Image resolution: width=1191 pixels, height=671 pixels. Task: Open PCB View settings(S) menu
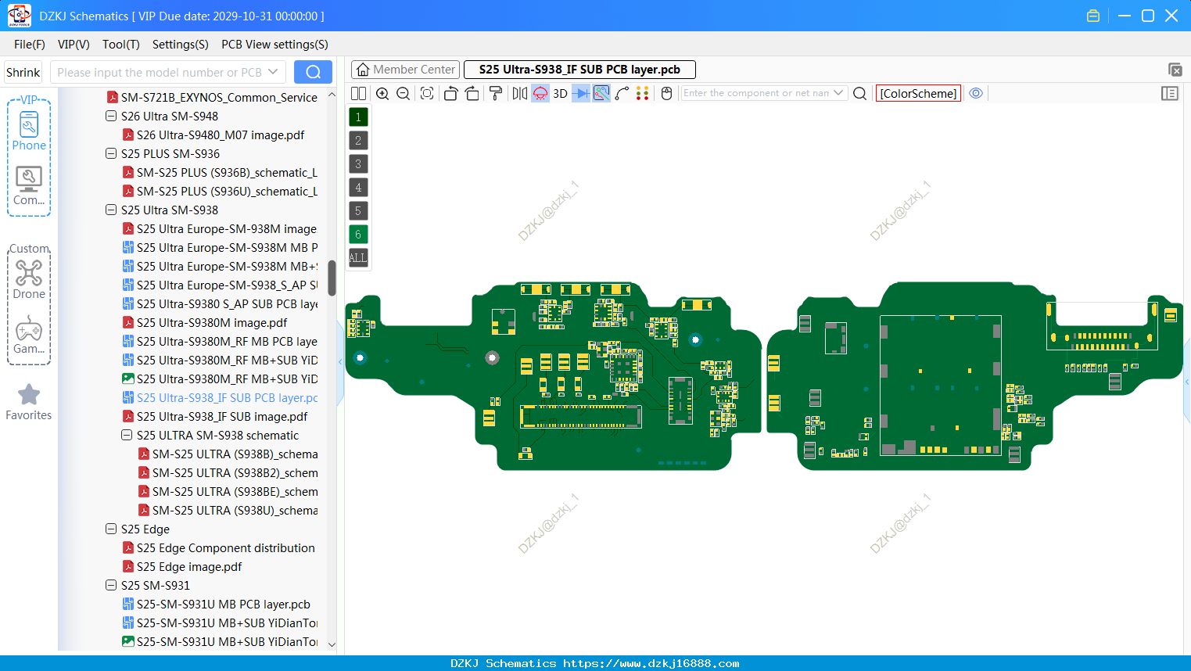pos(274,45)
